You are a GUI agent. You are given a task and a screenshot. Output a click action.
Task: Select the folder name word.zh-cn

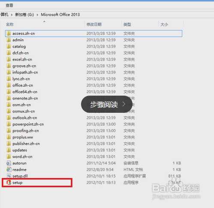click(x=22, y=157)
